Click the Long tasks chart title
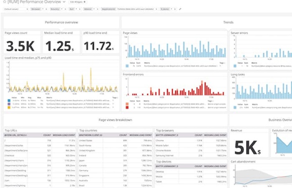 (x=238, y=74)
